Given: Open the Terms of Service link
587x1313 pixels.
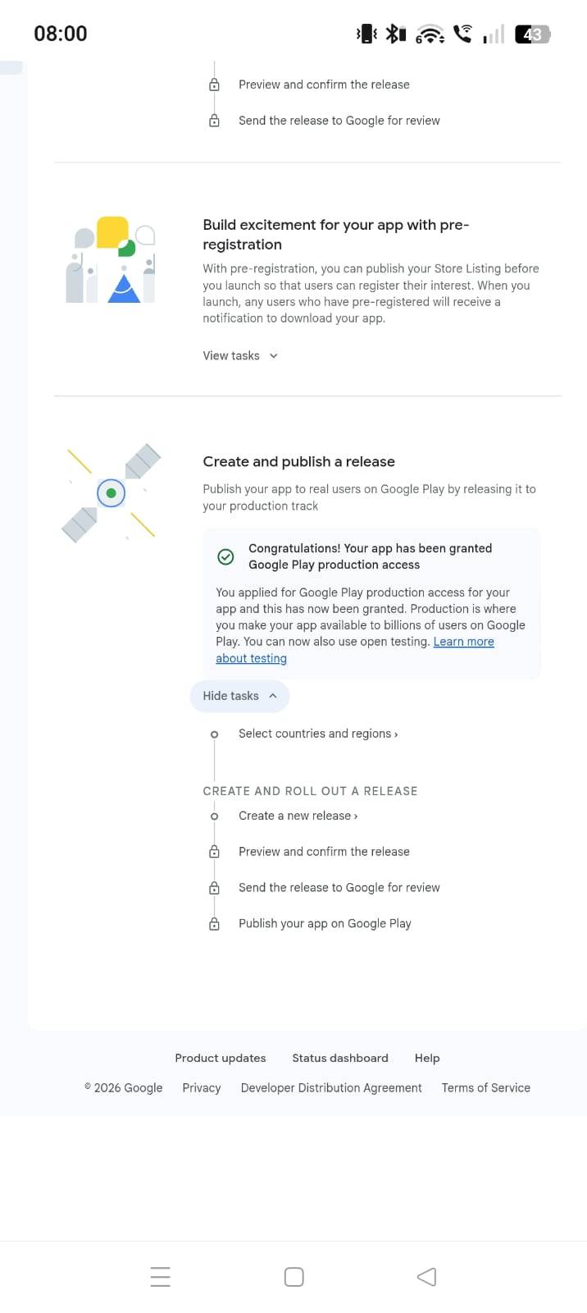Looking at the screenshot, I should click(486, 1087).
